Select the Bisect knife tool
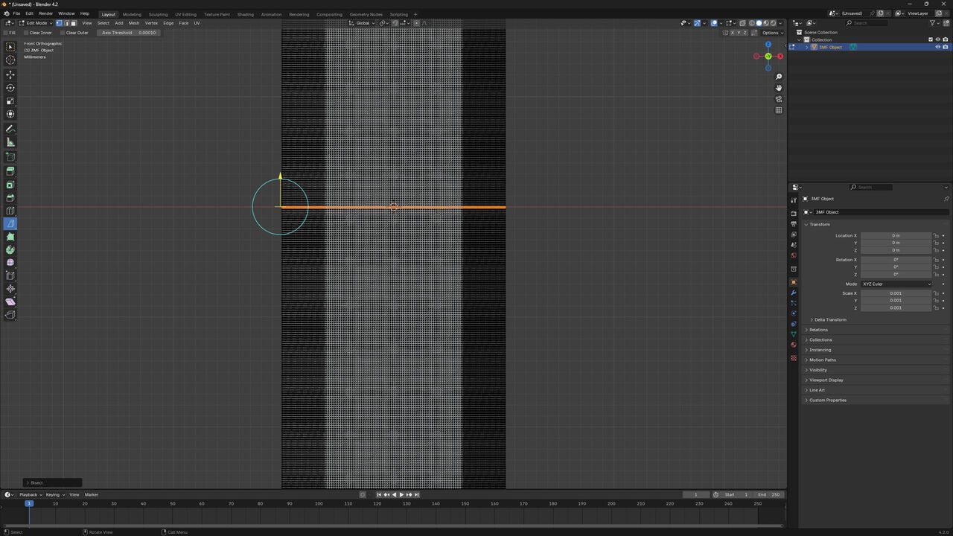The image size is (953, 536). click(10, 223)
